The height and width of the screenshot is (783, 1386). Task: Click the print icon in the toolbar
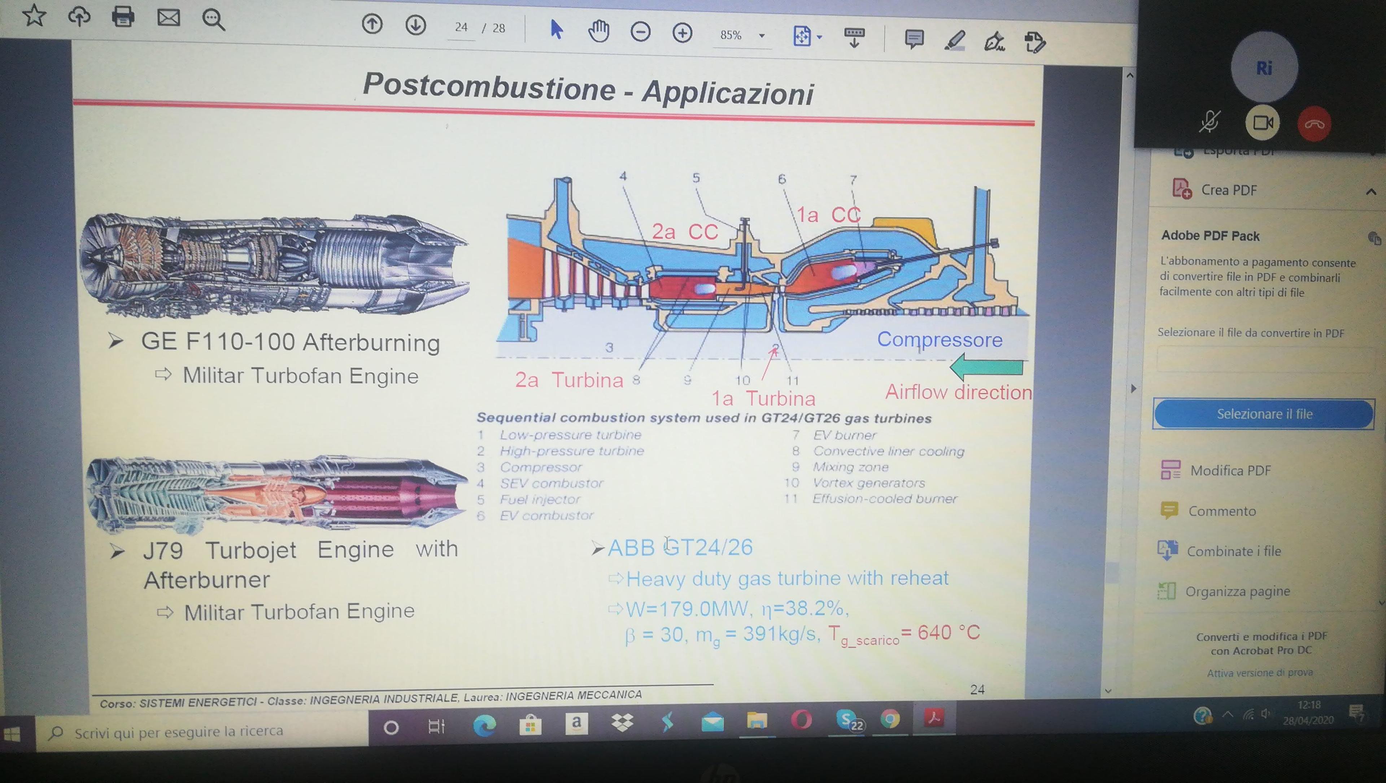click(x=123, y=17)
